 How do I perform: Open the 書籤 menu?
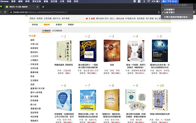pos(46,1)
